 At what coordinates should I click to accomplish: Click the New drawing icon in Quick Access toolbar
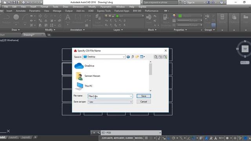coord(5,2)
